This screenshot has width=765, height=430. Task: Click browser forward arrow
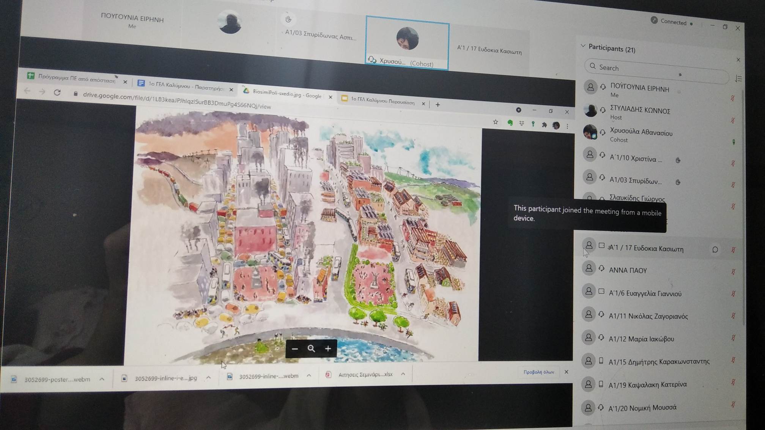point(42,91)
